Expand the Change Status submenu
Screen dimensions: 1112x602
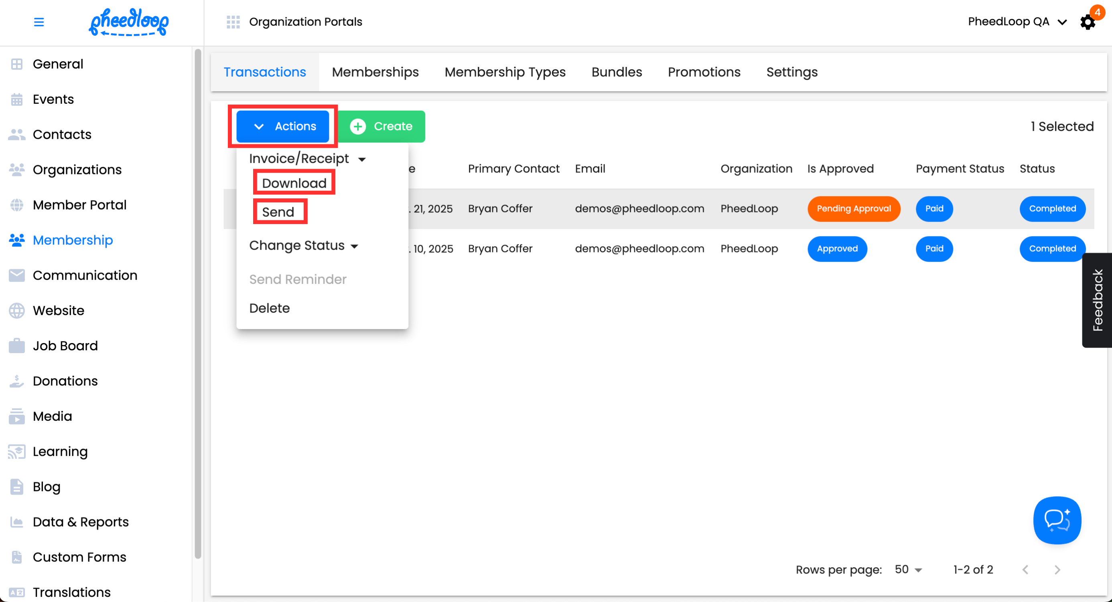303,245
